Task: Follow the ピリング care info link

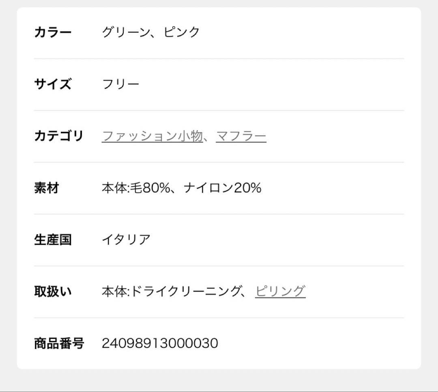Action: pos(280,291)
